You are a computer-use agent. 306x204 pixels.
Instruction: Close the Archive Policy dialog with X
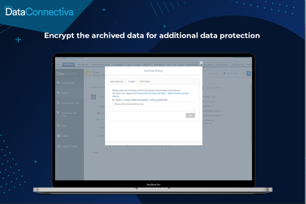[201, 63]
